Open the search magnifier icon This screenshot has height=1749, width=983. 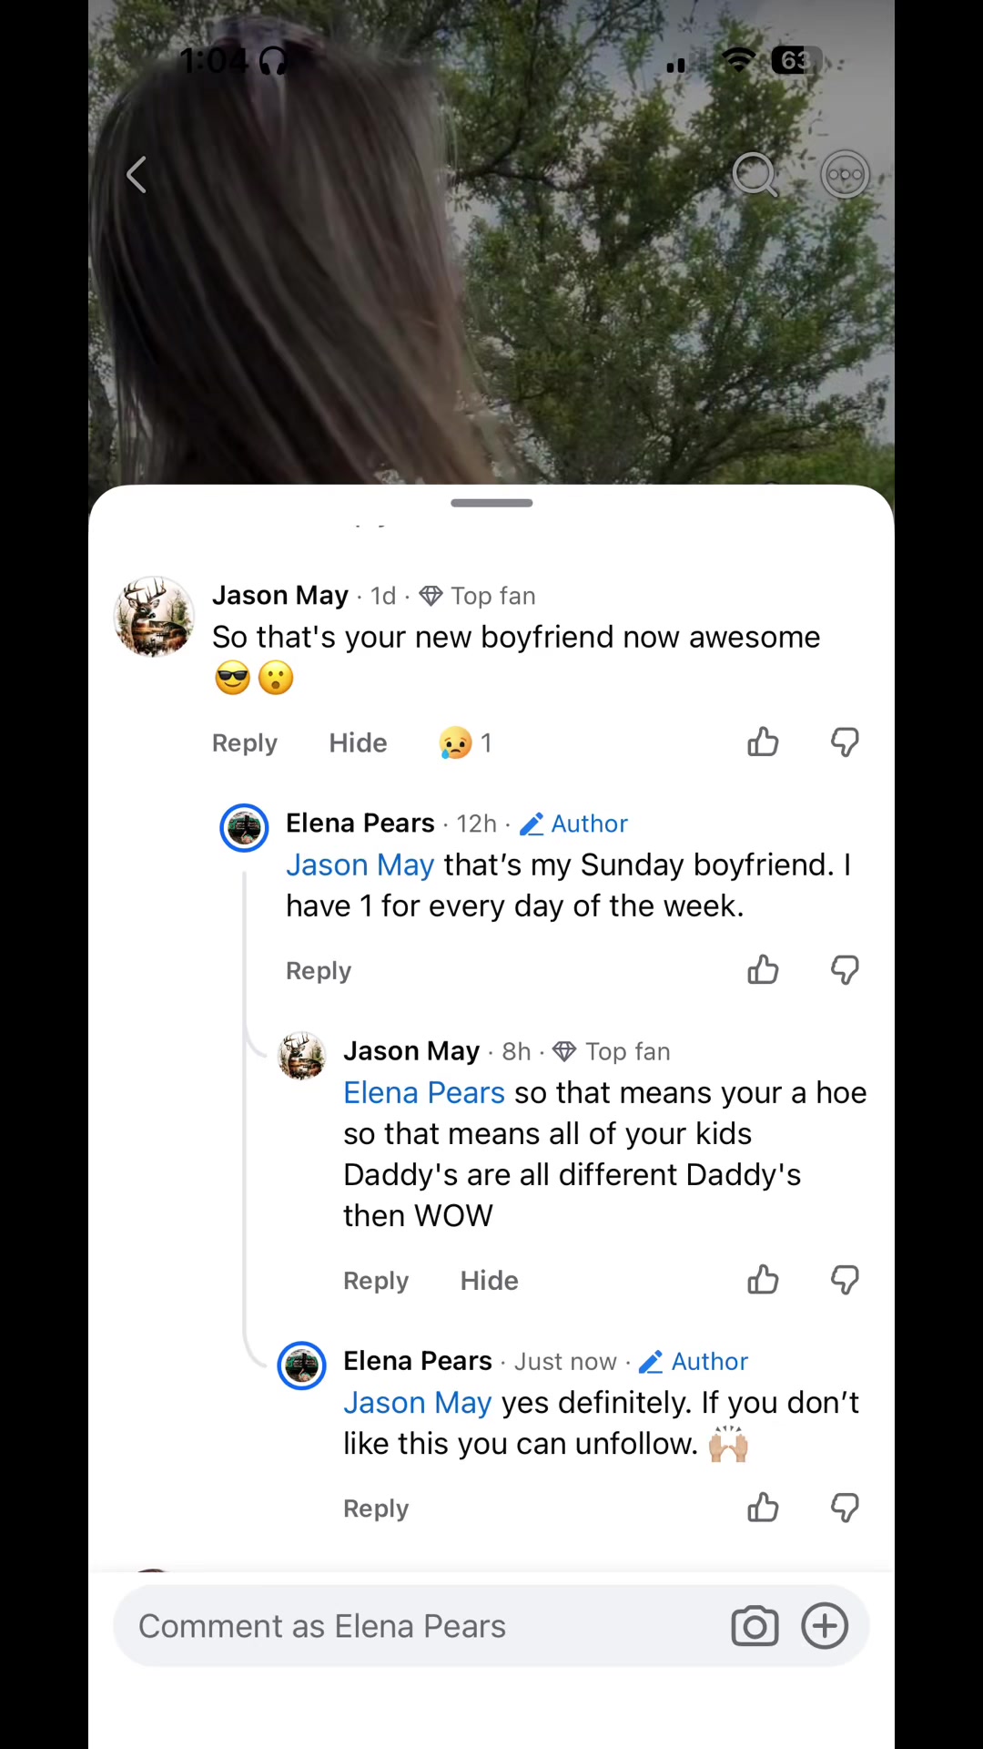pyautogui.click(x=755, y=174)
